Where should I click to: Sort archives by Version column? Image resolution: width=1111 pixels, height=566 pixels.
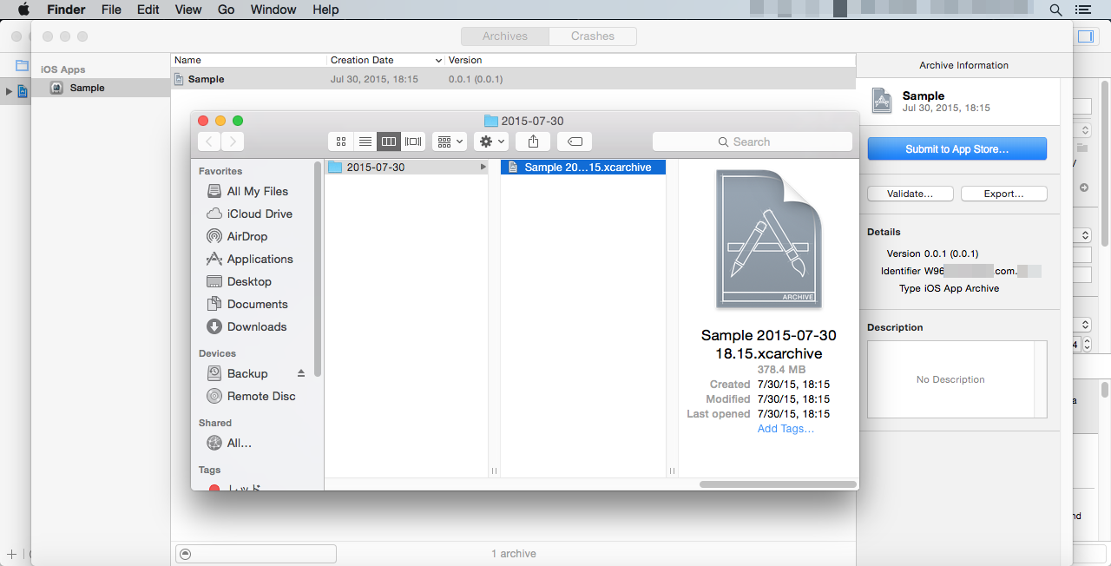pyautogui.click(x=650, y=60)
